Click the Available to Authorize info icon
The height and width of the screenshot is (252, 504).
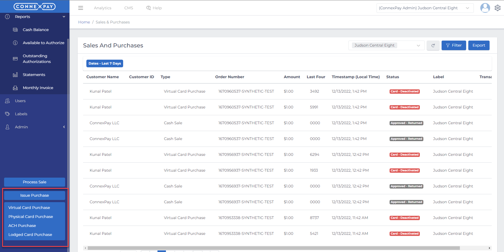point(15,43)
